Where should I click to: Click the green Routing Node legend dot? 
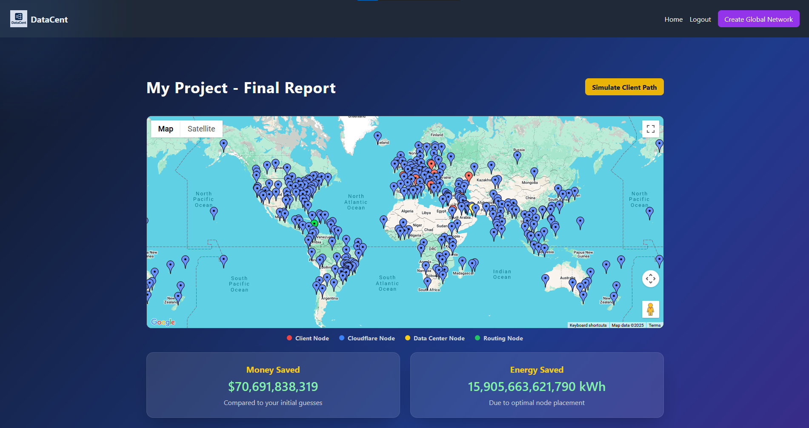tap(477, 338)
